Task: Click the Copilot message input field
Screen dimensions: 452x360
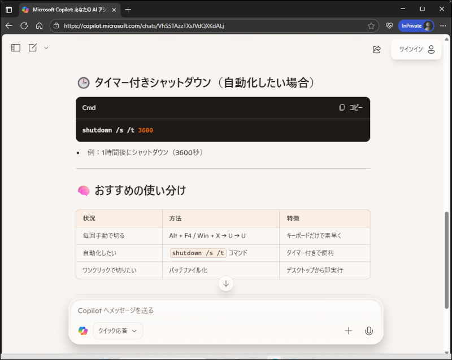Action: tap(226, 310)
